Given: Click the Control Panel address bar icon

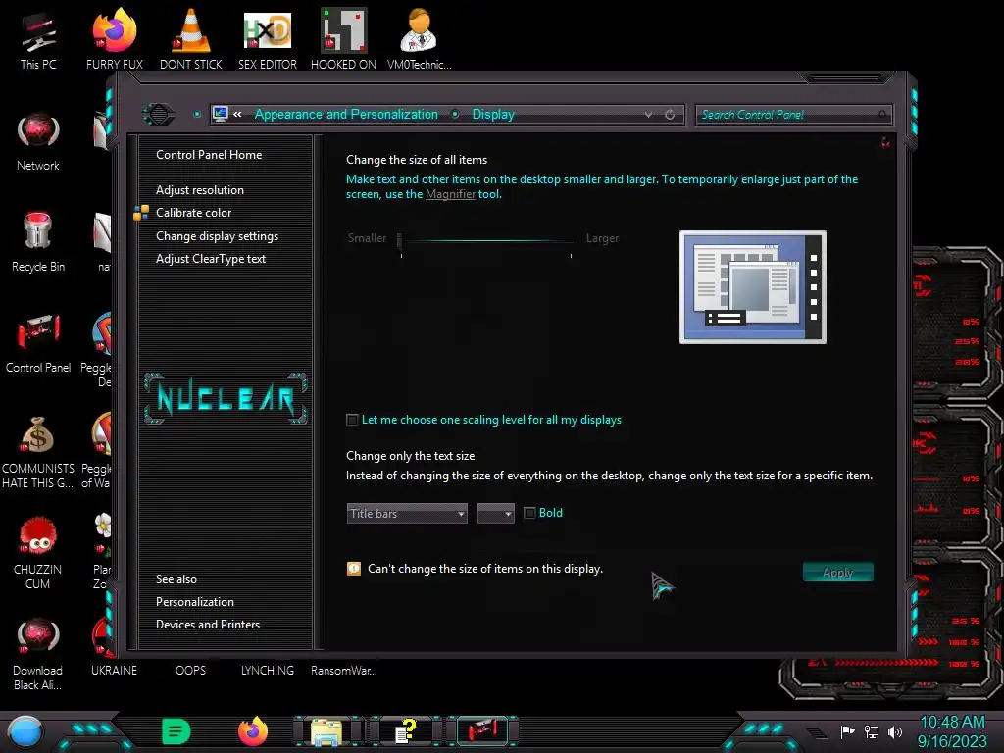Looking at the screenshot, I should point(221,114).
